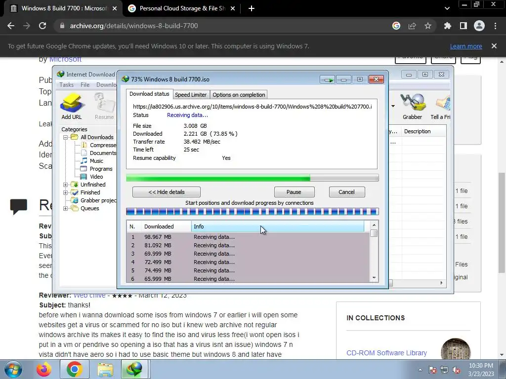This screenshot has width=506, height=379.
Task: Click the Learn more link
Action: coord(466,46)
